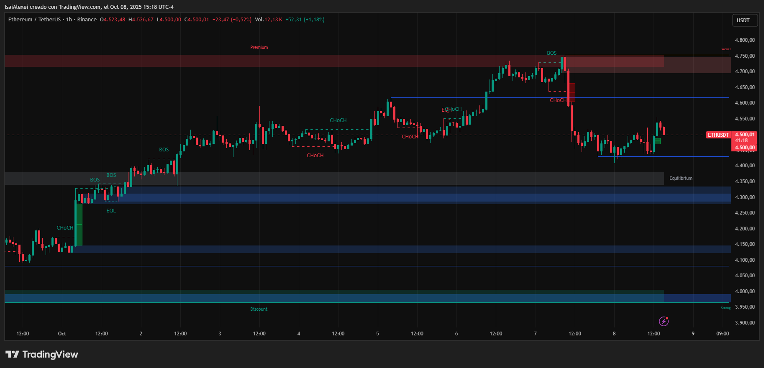The height and width of the screenshot is (368, 764).
Task: Select the Equilibrium label
Action: tap(681, 179)
